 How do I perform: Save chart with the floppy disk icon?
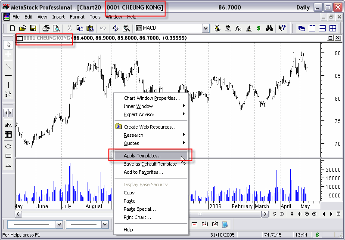pos(33,28)
